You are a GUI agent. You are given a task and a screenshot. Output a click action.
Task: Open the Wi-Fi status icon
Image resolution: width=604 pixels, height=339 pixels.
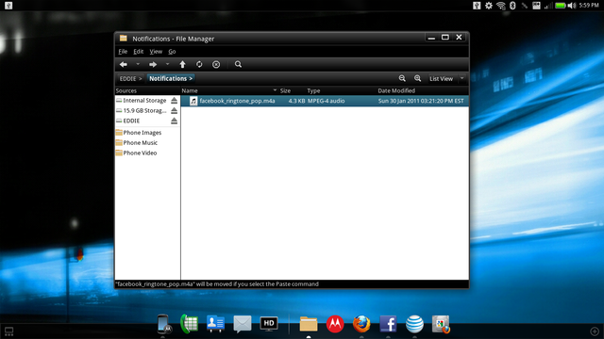coord(501,6)
